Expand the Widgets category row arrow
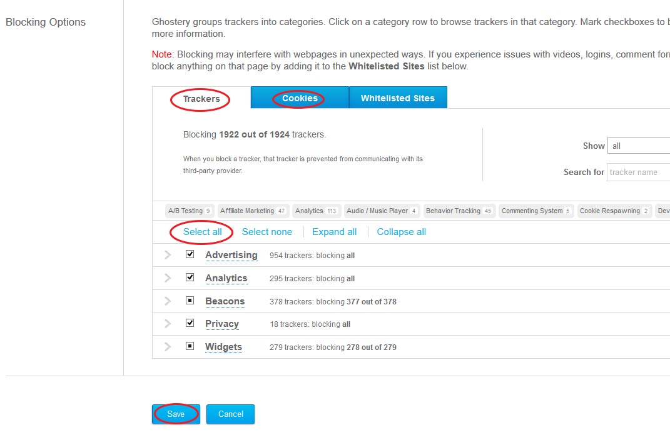Image resolution: width=670 pixels, height=440 pixels. 168,346
